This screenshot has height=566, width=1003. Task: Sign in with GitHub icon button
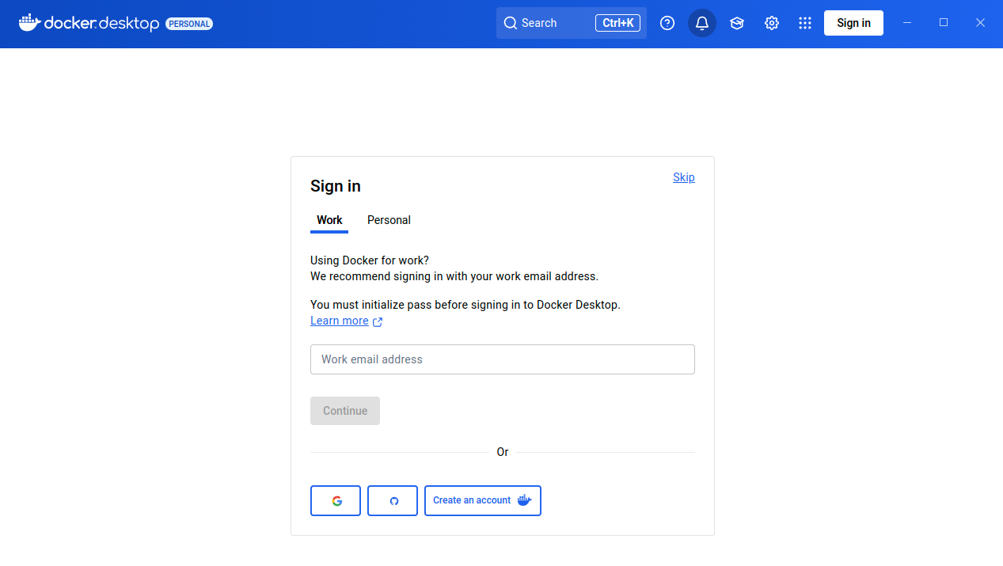coord(393,500)
